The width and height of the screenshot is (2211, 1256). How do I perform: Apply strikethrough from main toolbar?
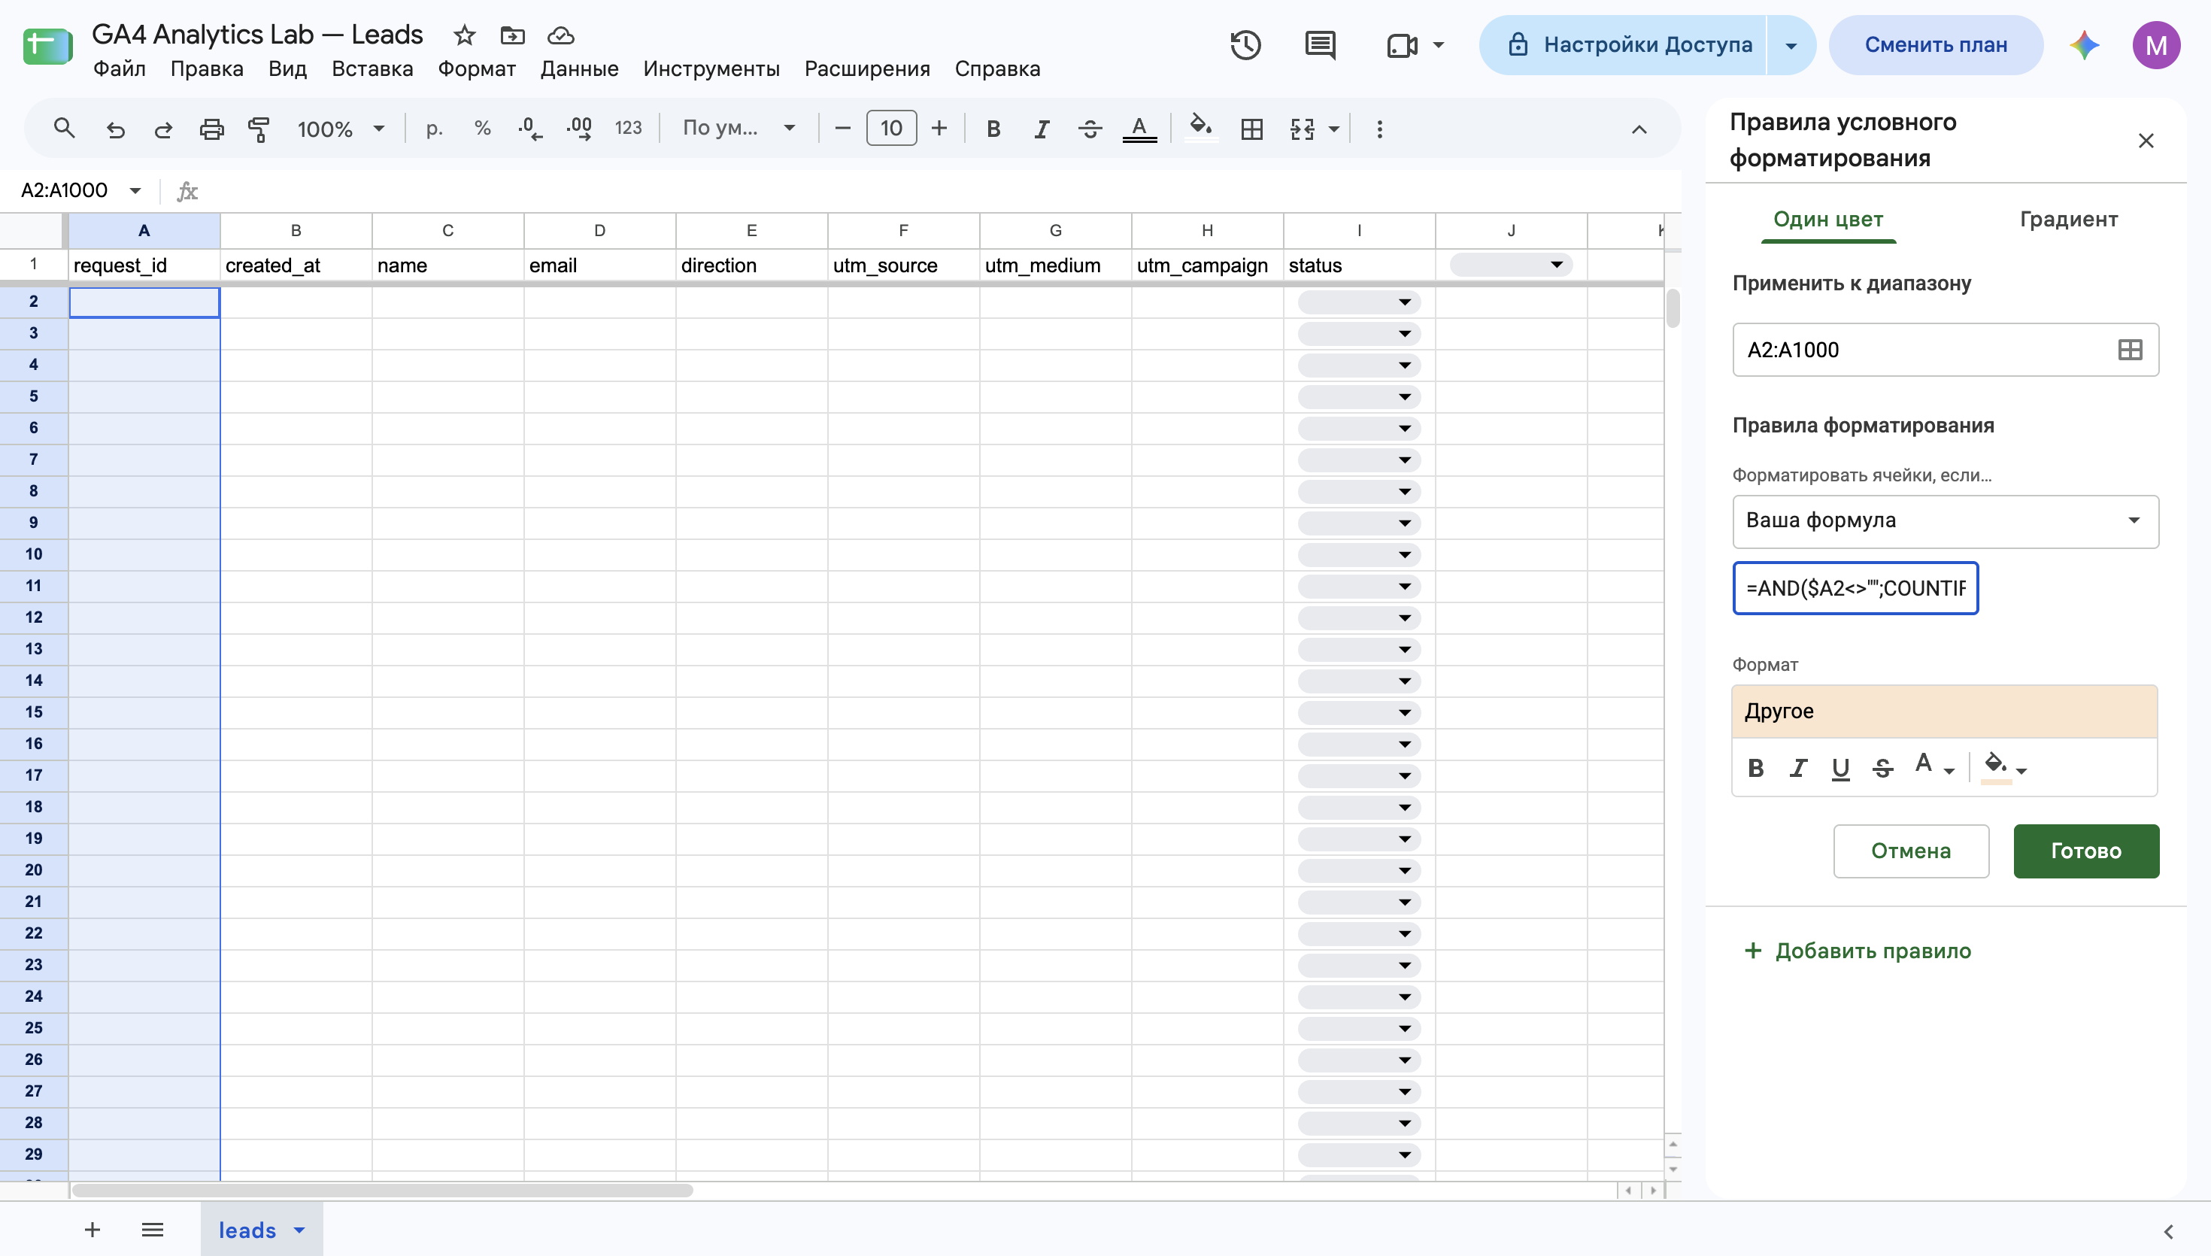click(1090, 129)
